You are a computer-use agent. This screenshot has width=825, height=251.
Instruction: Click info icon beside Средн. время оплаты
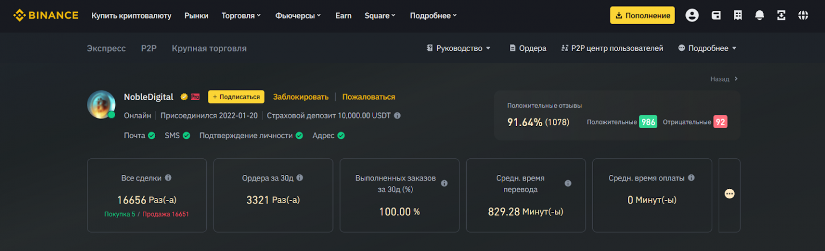[691, 178]
